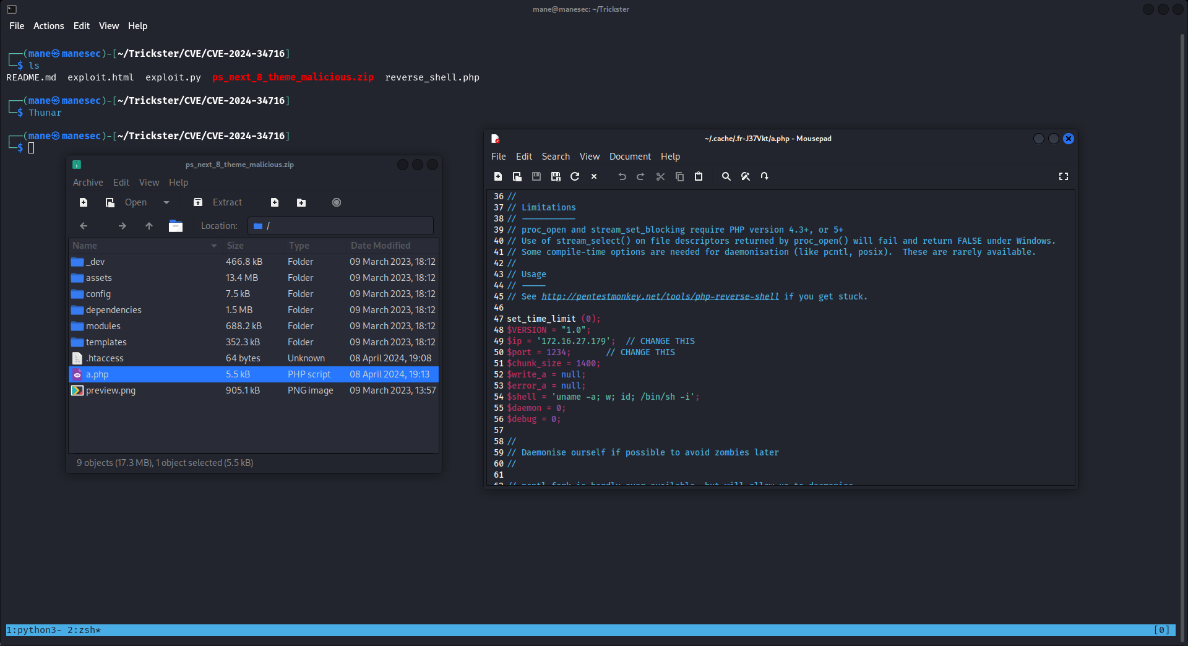Click the Save As icon in Mousepad toolbar

coord(556,176)
